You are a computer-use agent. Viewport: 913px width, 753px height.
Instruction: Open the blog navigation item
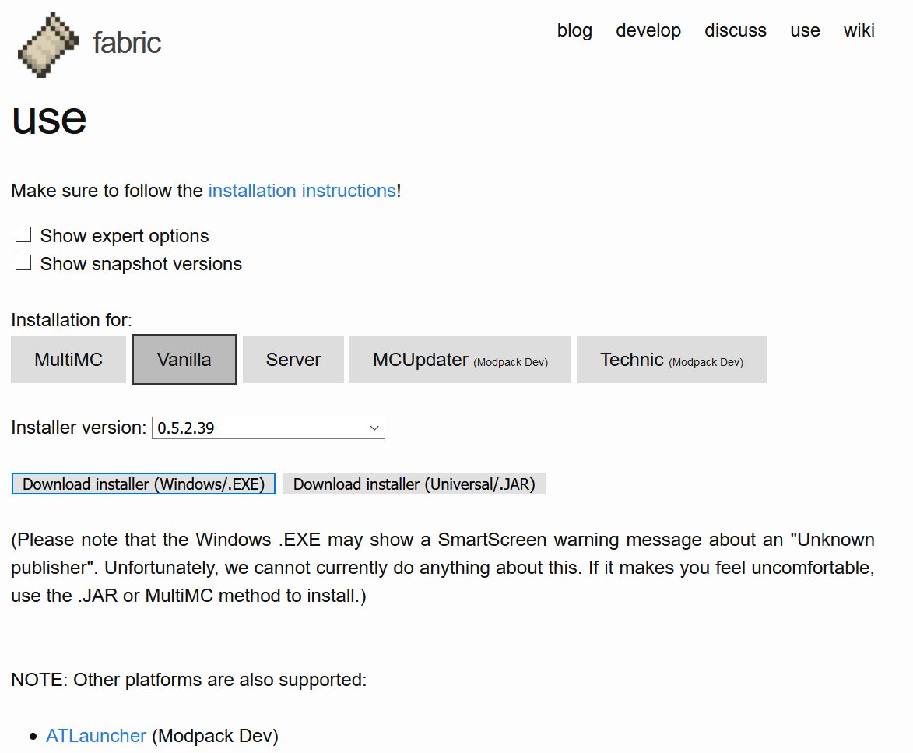coord(574,30)
